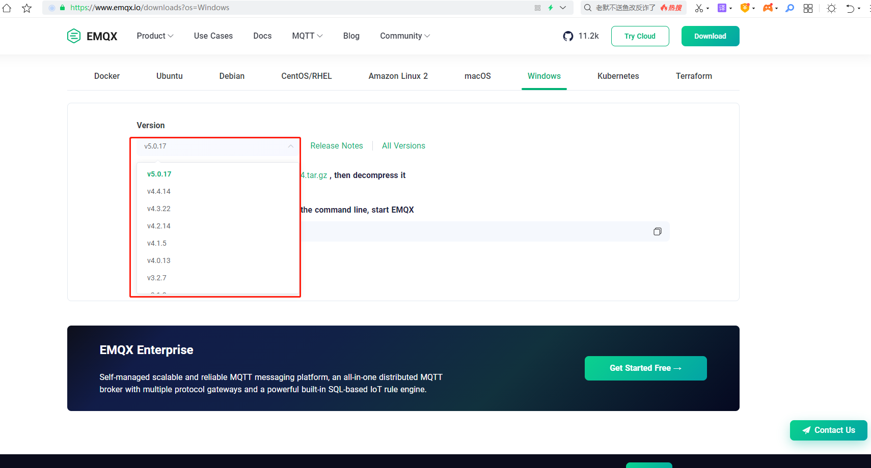Click the browser home icon
The width and height of the screenshot is (871, 468).
point(7,8)
